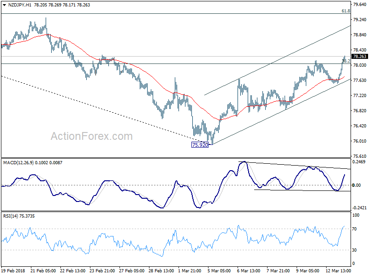Click the current price tag 78.263

(x=360, y=56)
